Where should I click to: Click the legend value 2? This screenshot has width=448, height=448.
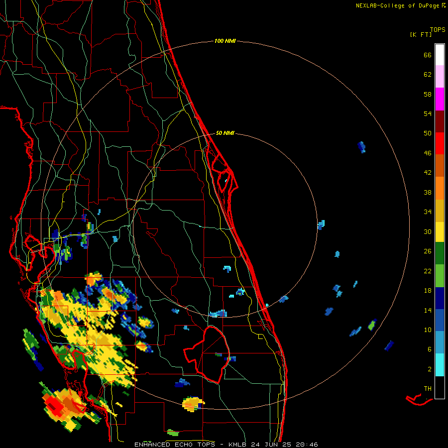(x=430, y=369)
